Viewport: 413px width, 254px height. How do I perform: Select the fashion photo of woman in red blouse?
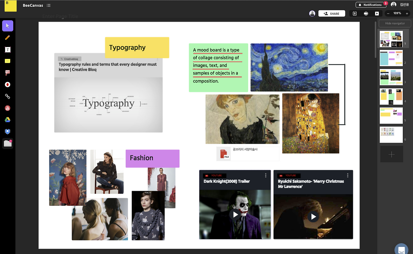68,178
